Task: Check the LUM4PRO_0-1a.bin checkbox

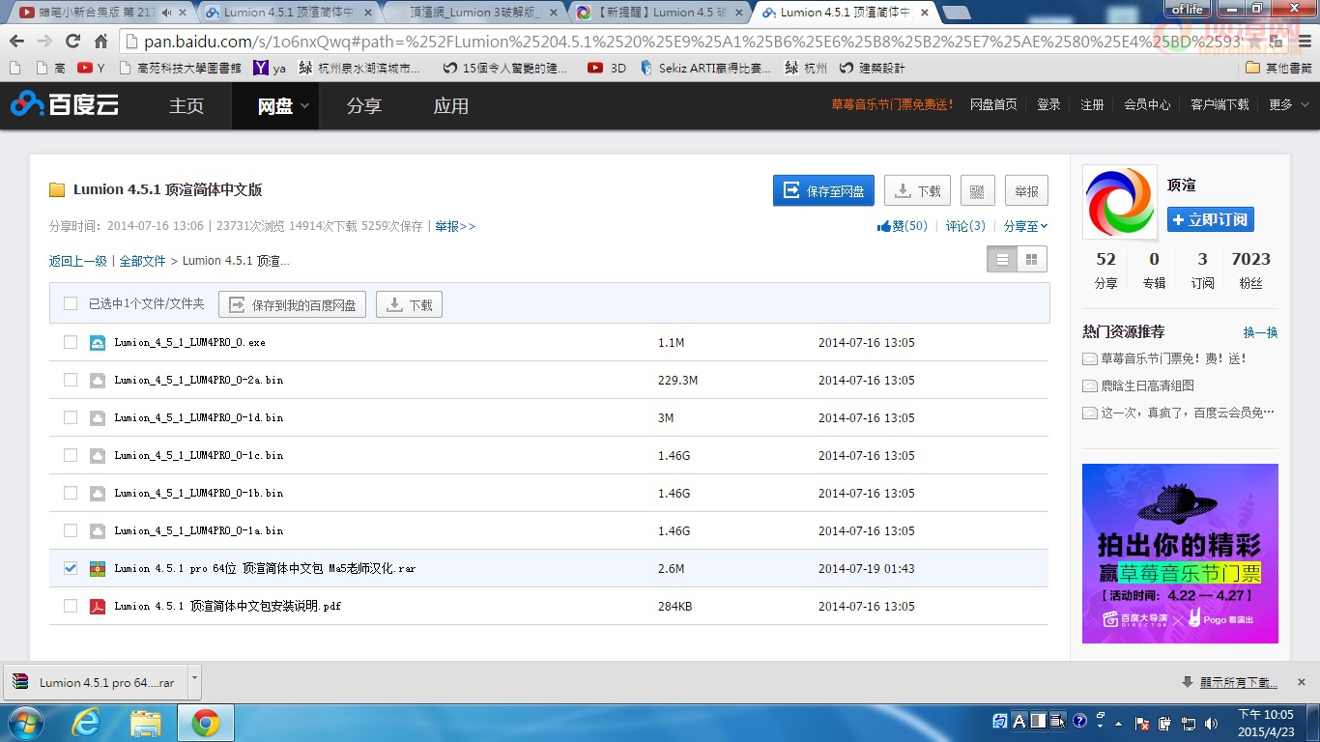Action: tap(71, 530)
